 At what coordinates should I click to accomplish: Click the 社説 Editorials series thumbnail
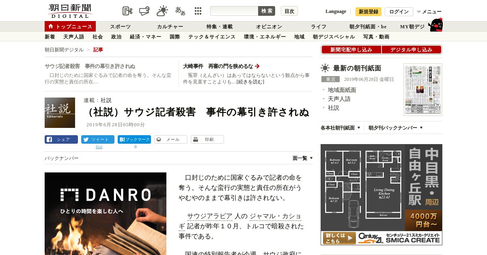60,113
